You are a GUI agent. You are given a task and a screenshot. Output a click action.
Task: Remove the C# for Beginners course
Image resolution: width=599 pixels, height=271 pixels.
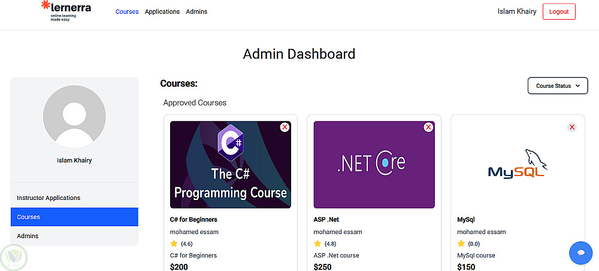(x=285, y=127)
